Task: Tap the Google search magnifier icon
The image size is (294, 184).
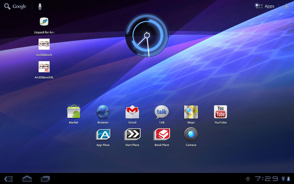Action: [7, 6]
